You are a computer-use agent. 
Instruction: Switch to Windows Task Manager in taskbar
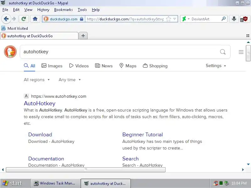56,183
